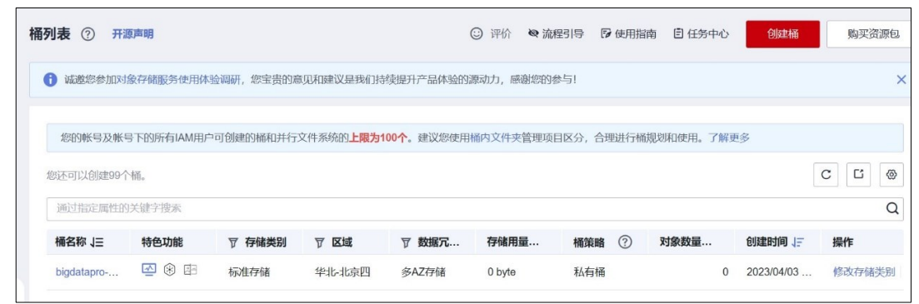Image resolution: width=919 pixels, height=304 pixels.
Task: Open the bigdatapro bucket link
Action: point(87,272)
